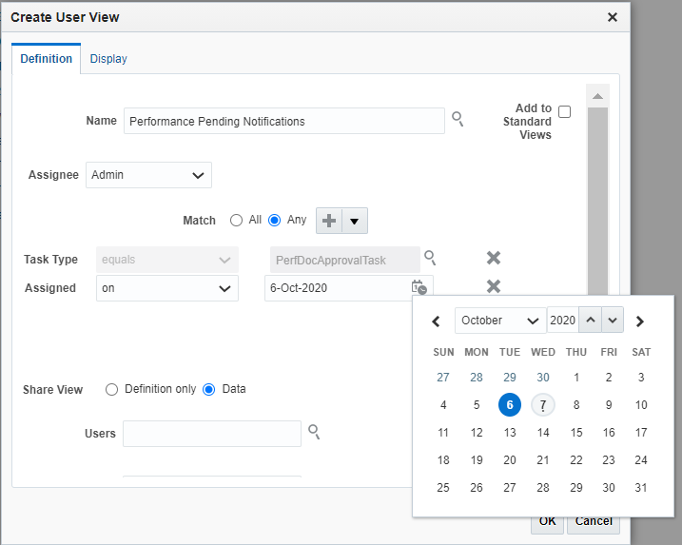Expand add-condition dropdown arrow
The width and height of the screenshot is (682, 545).
coord(355,221)
